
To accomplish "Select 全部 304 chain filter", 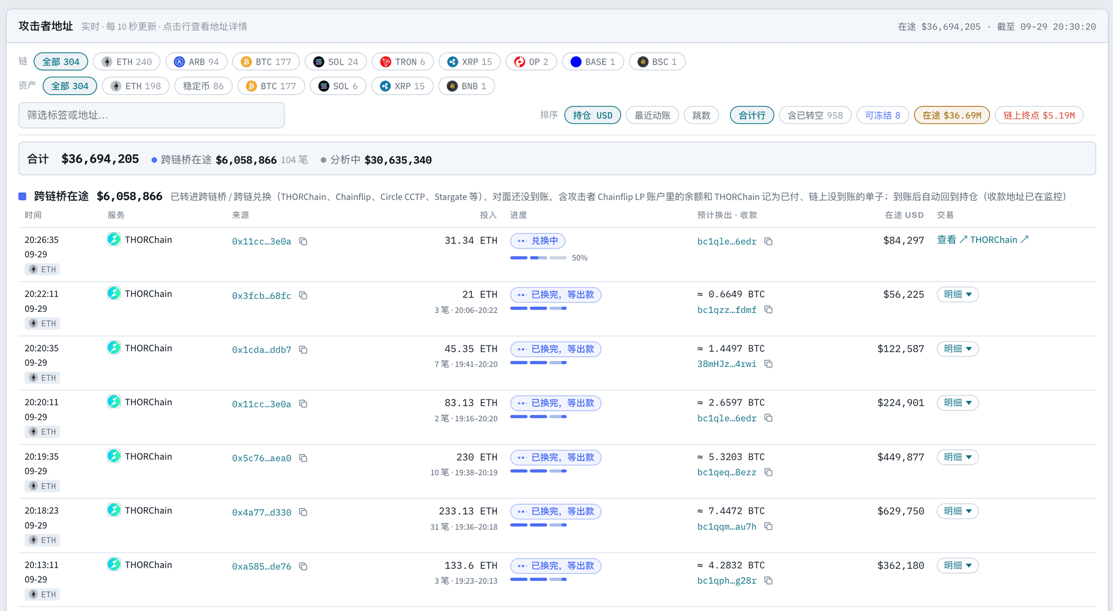I will [x=61, y=62].
